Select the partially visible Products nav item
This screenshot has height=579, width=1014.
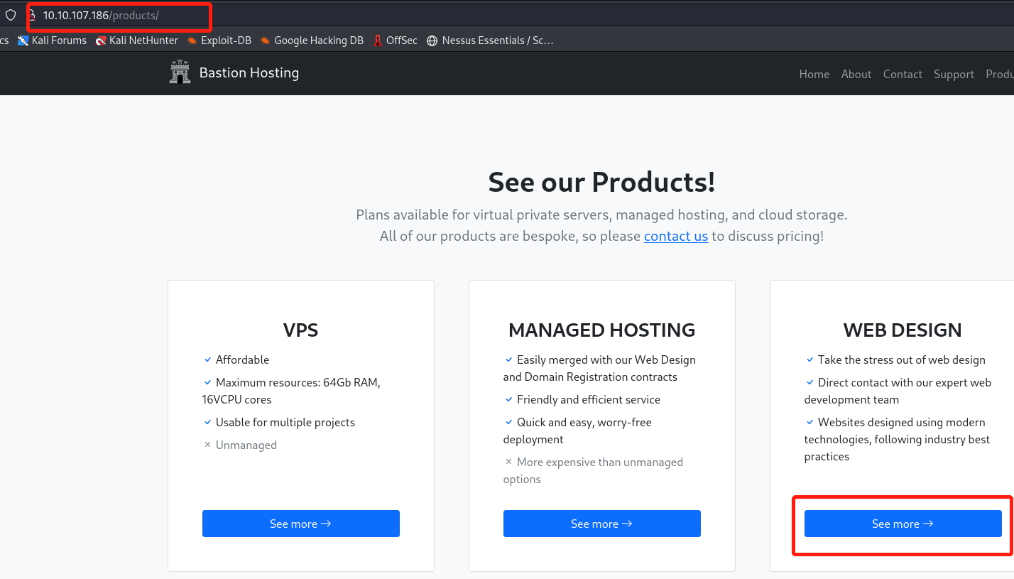click(x=1000, y=74)
